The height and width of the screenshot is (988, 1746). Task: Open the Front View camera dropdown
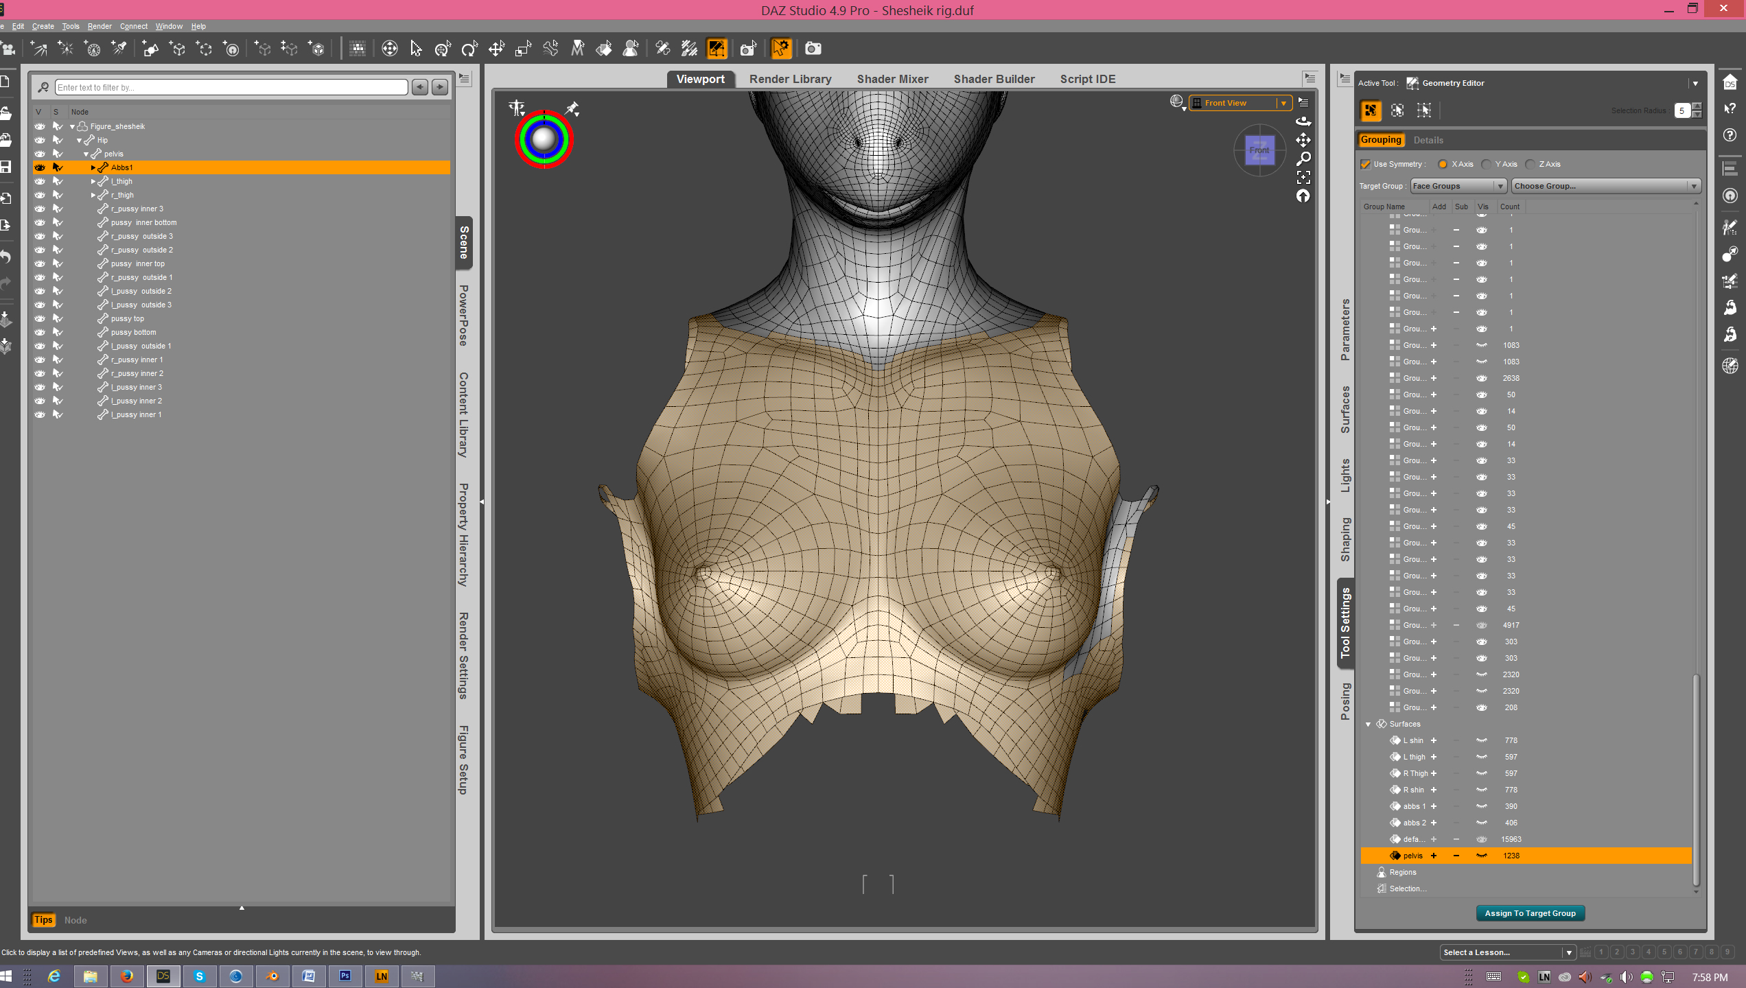[x=1283, y=103]
